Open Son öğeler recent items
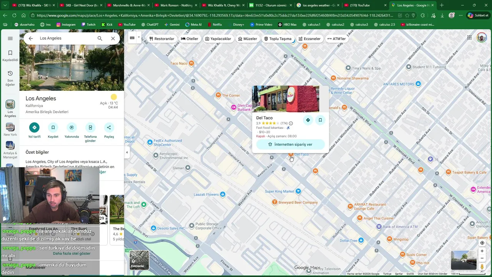492x277 pixels. (x=10, y=78)
